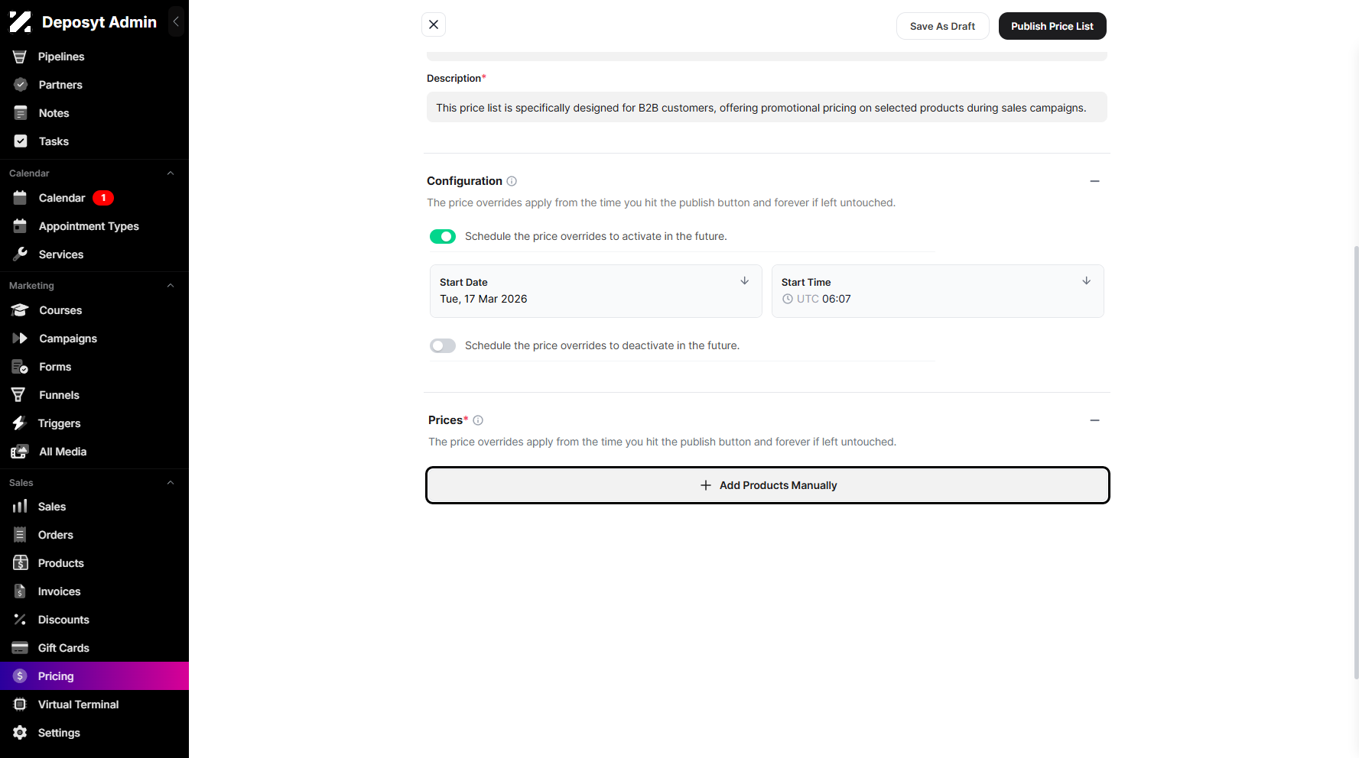Open the Forms sidebar item
Image resolution: width=1359 pixels, height=758 pixels.
(x=94, y=367)
